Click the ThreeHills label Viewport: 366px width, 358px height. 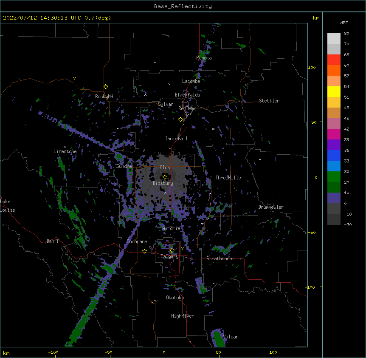coord(228,178)
